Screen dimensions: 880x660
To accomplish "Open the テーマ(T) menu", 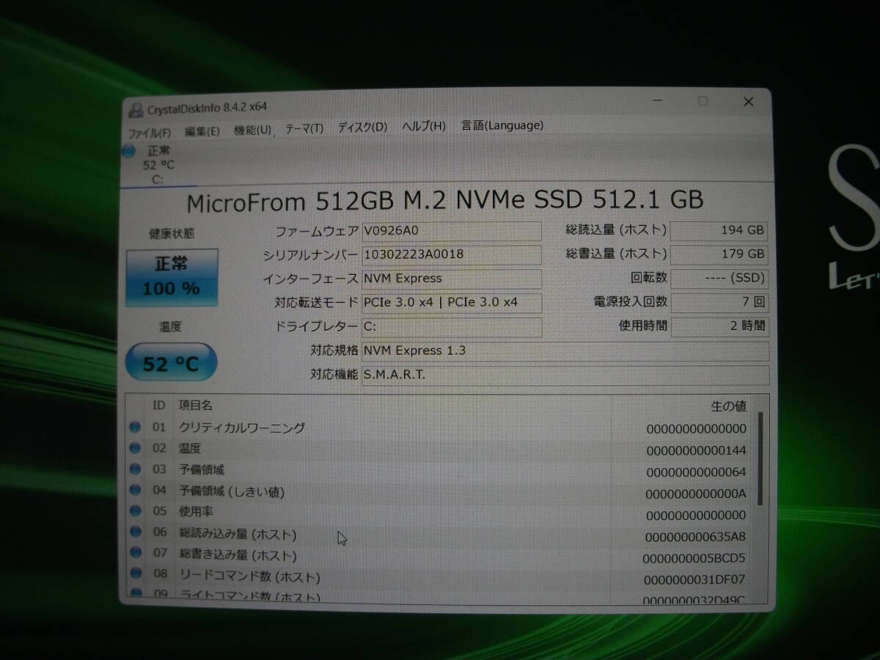I will (x=304, y=128).
